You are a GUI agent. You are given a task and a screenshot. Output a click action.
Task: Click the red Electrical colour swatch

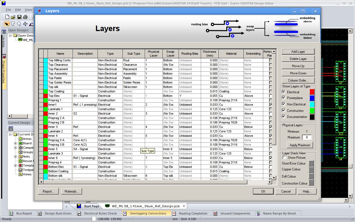coord(312,92)
